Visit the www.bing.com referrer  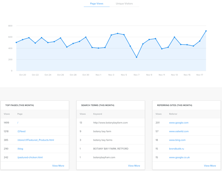pyautogui.click(x=177, y=140)
